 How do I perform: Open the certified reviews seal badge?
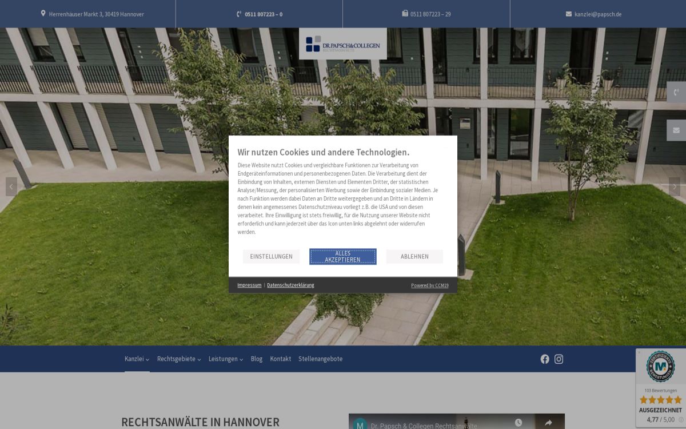point(660,367)
